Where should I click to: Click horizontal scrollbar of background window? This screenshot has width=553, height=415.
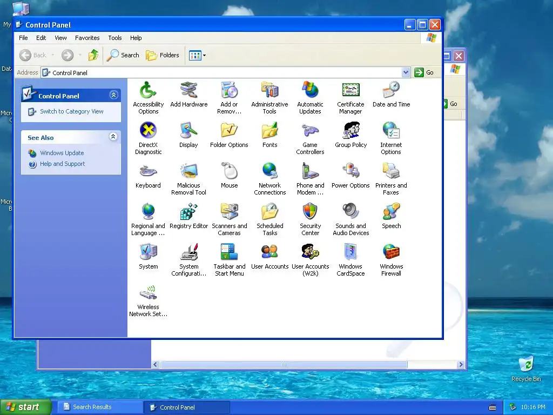(284, 364)
